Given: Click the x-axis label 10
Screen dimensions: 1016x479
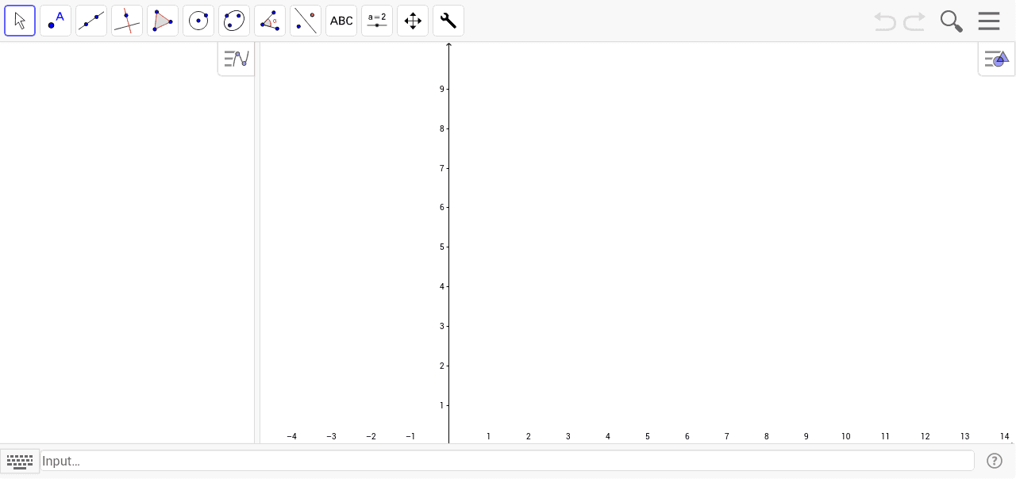Looking at the screenshot, I should 846,437.
